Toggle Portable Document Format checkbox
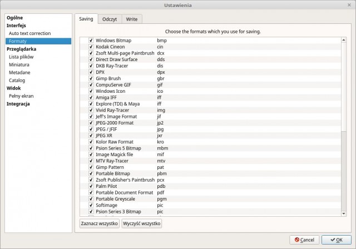Screen dimensions: 356x249 pos(91,192)
